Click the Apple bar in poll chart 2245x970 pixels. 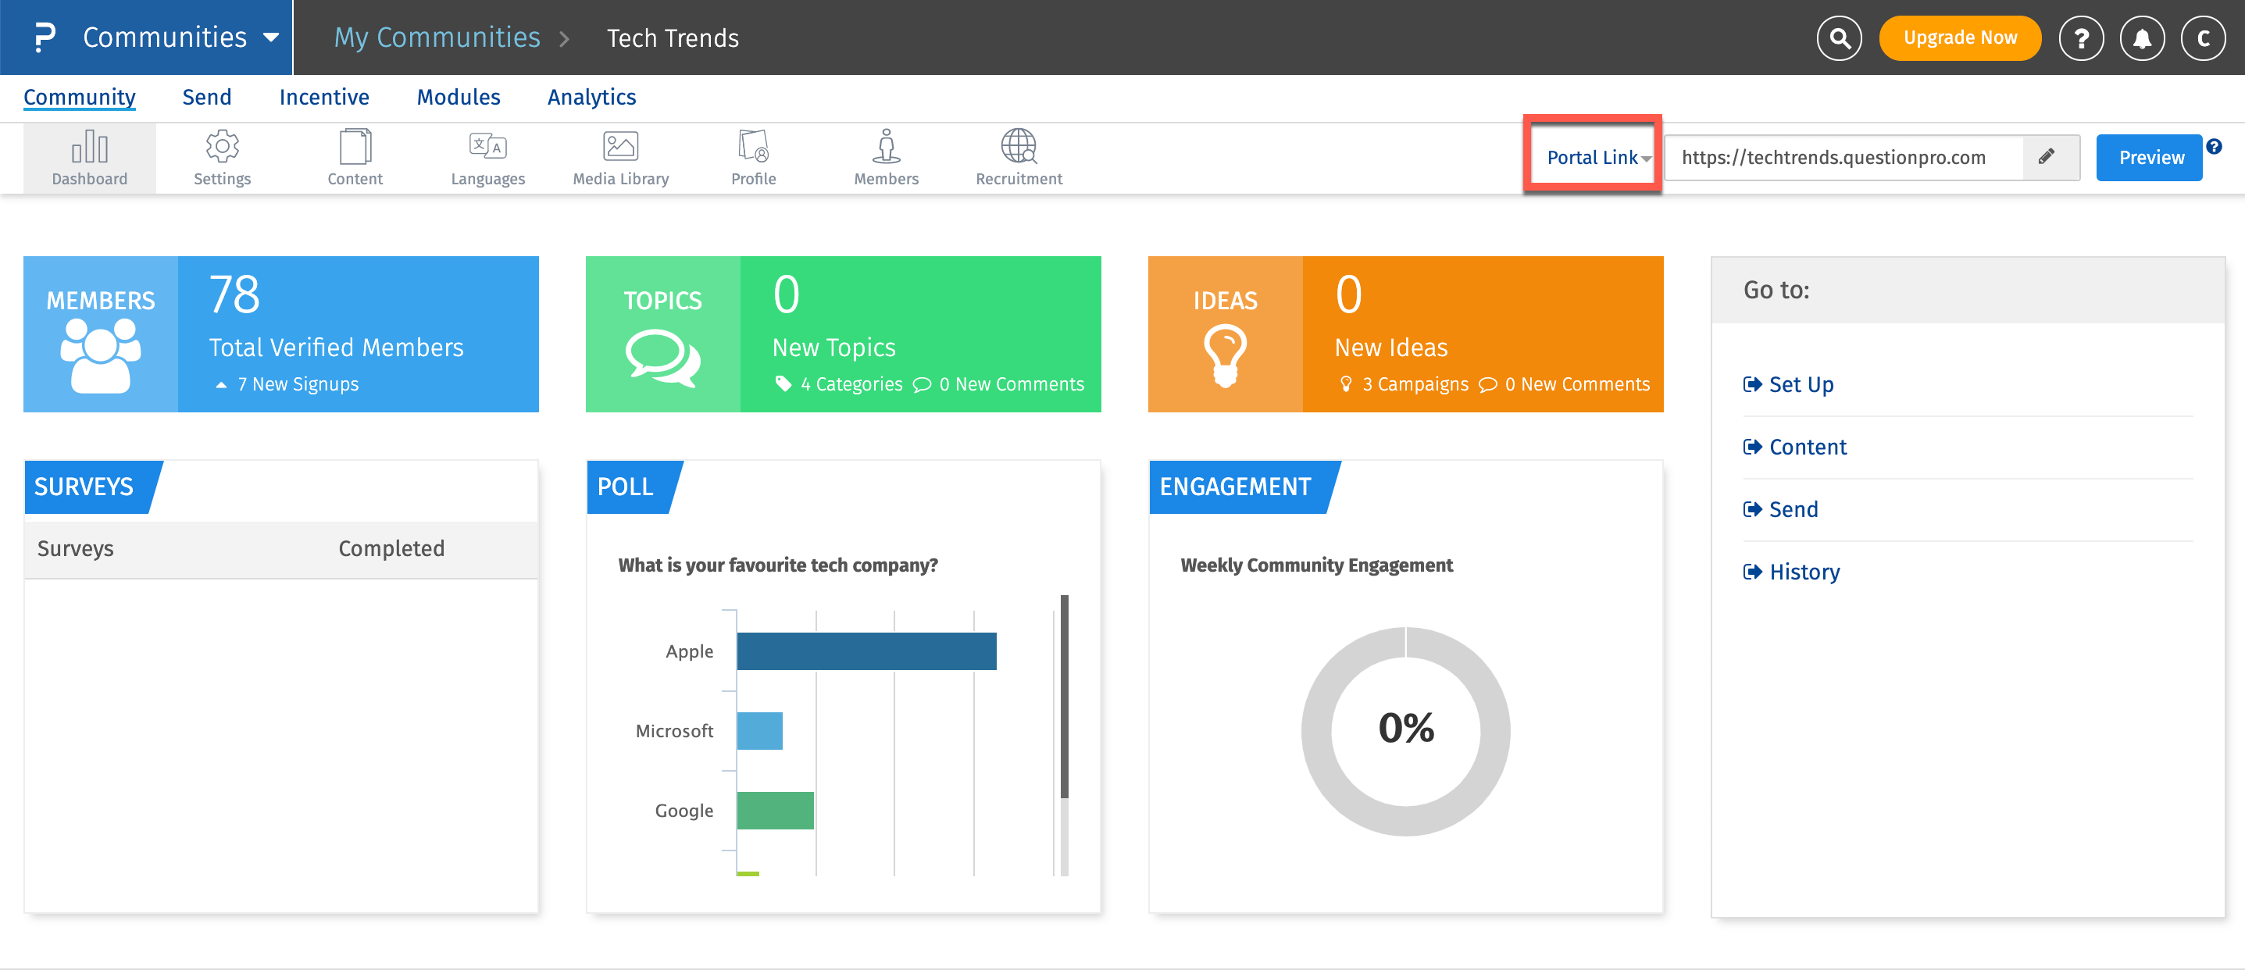point(866,651)
